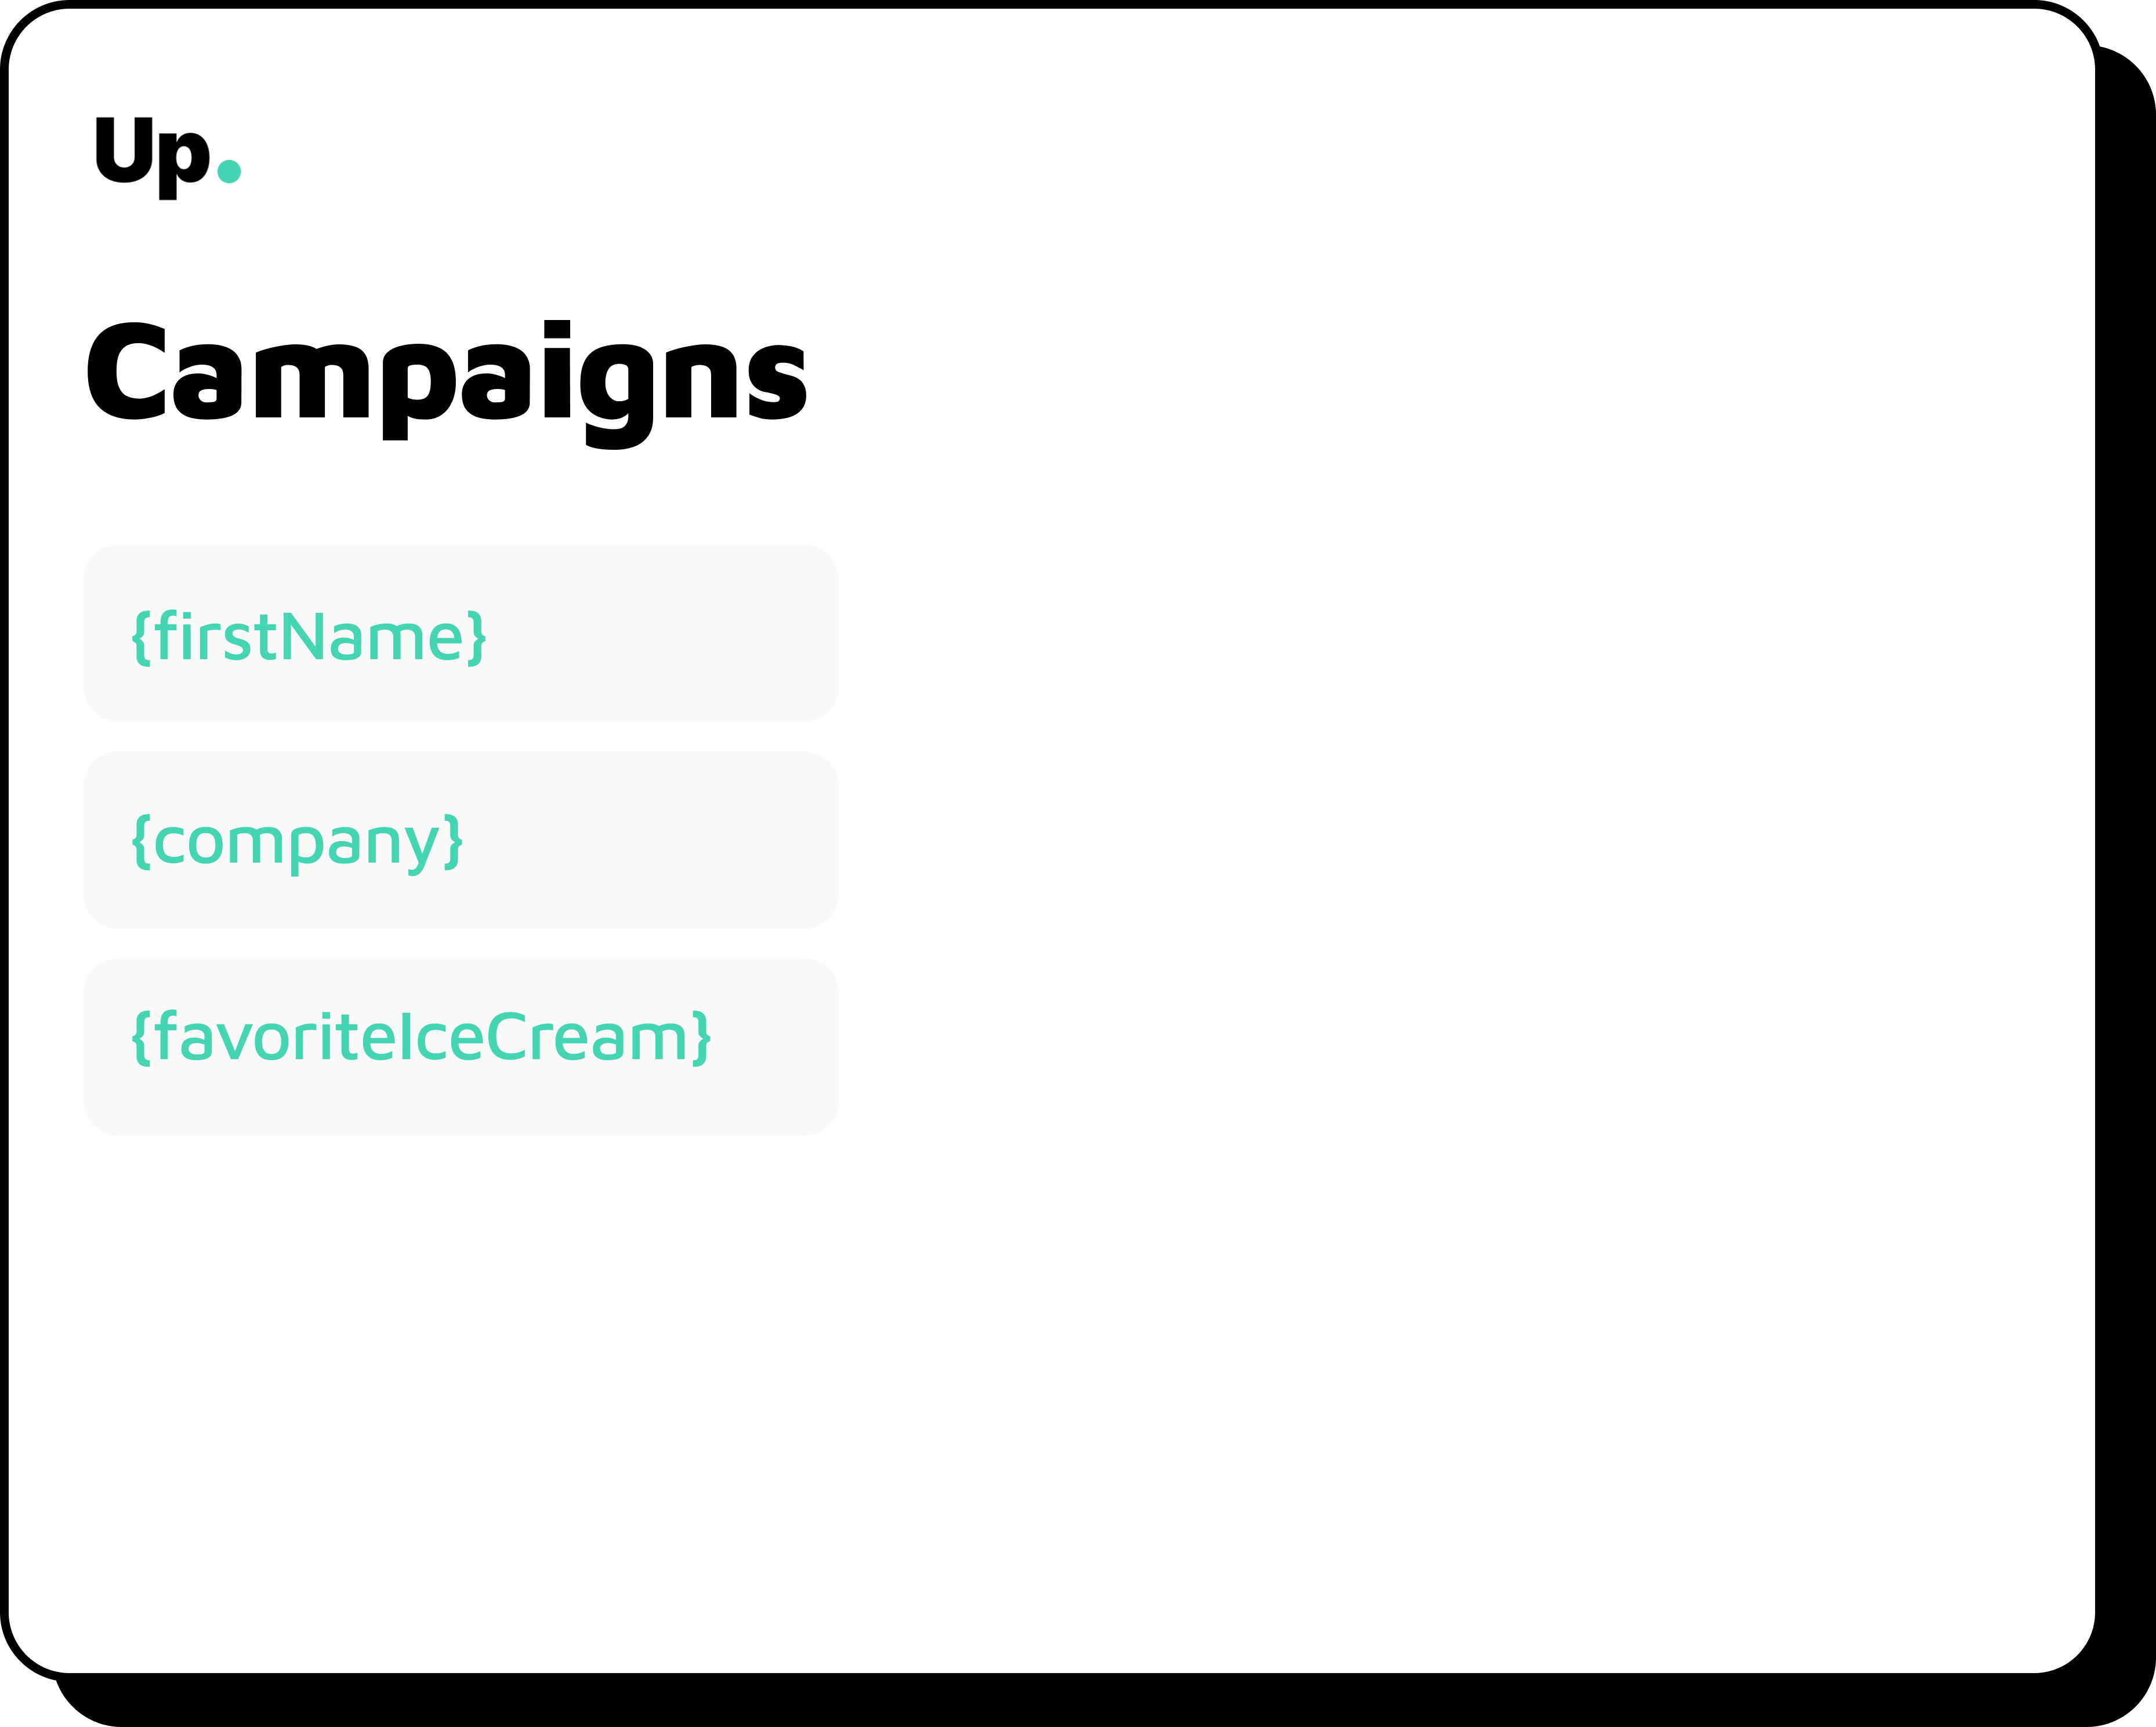2156x1727 pixels.
Task: Click empty space inside the company card
Action: (x=650, y=841)
